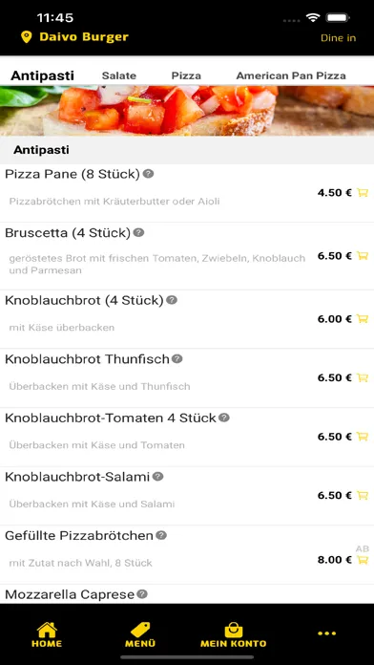Open the Menü tab in bottom bar
Screen dimensions: 374x665
[140, 634]
